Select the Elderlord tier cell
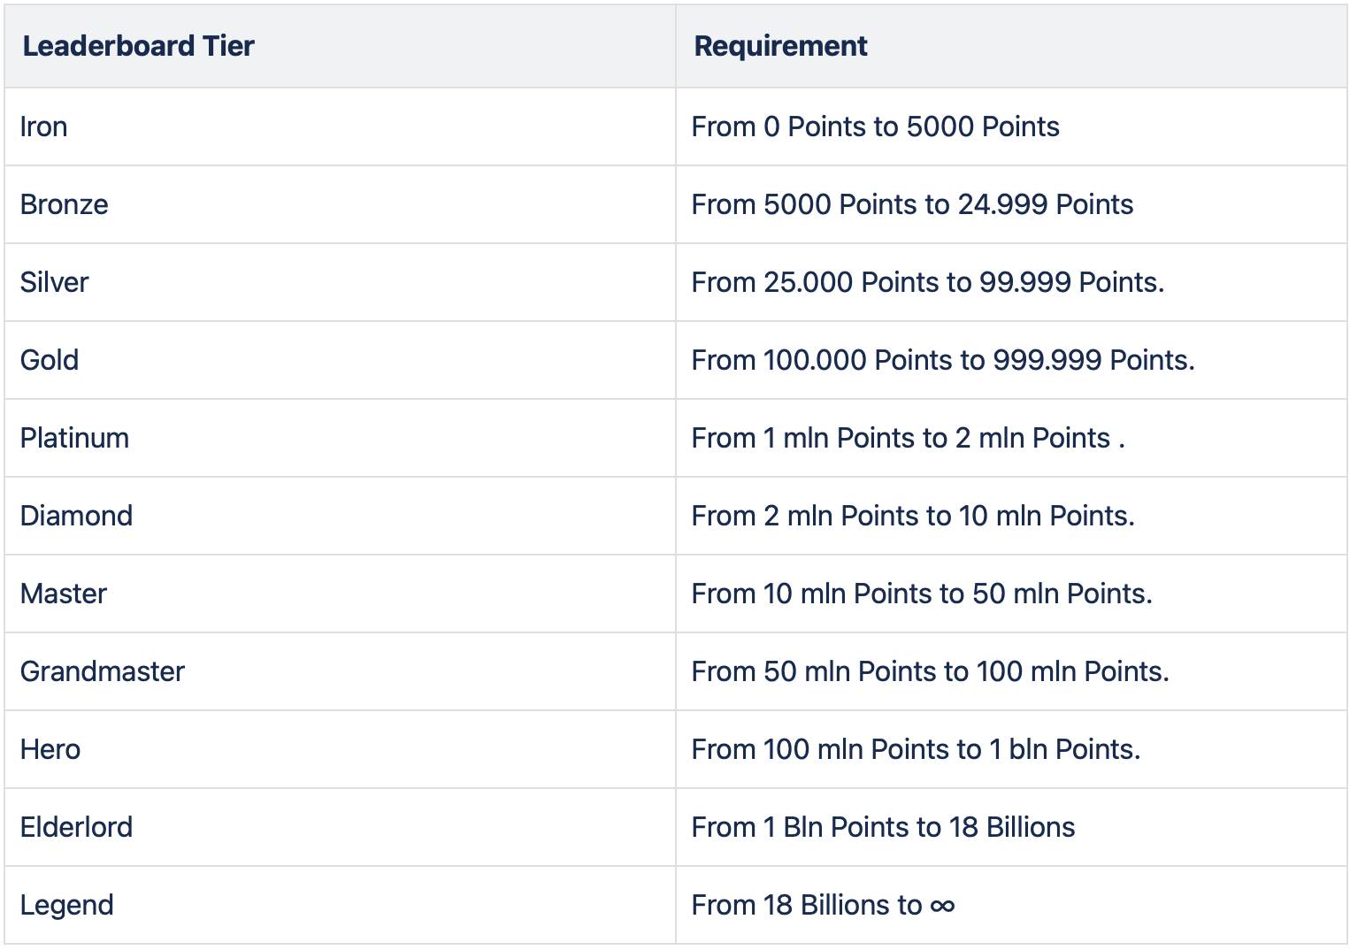This screenshot has width=1350, height=950. pos(340,827)
